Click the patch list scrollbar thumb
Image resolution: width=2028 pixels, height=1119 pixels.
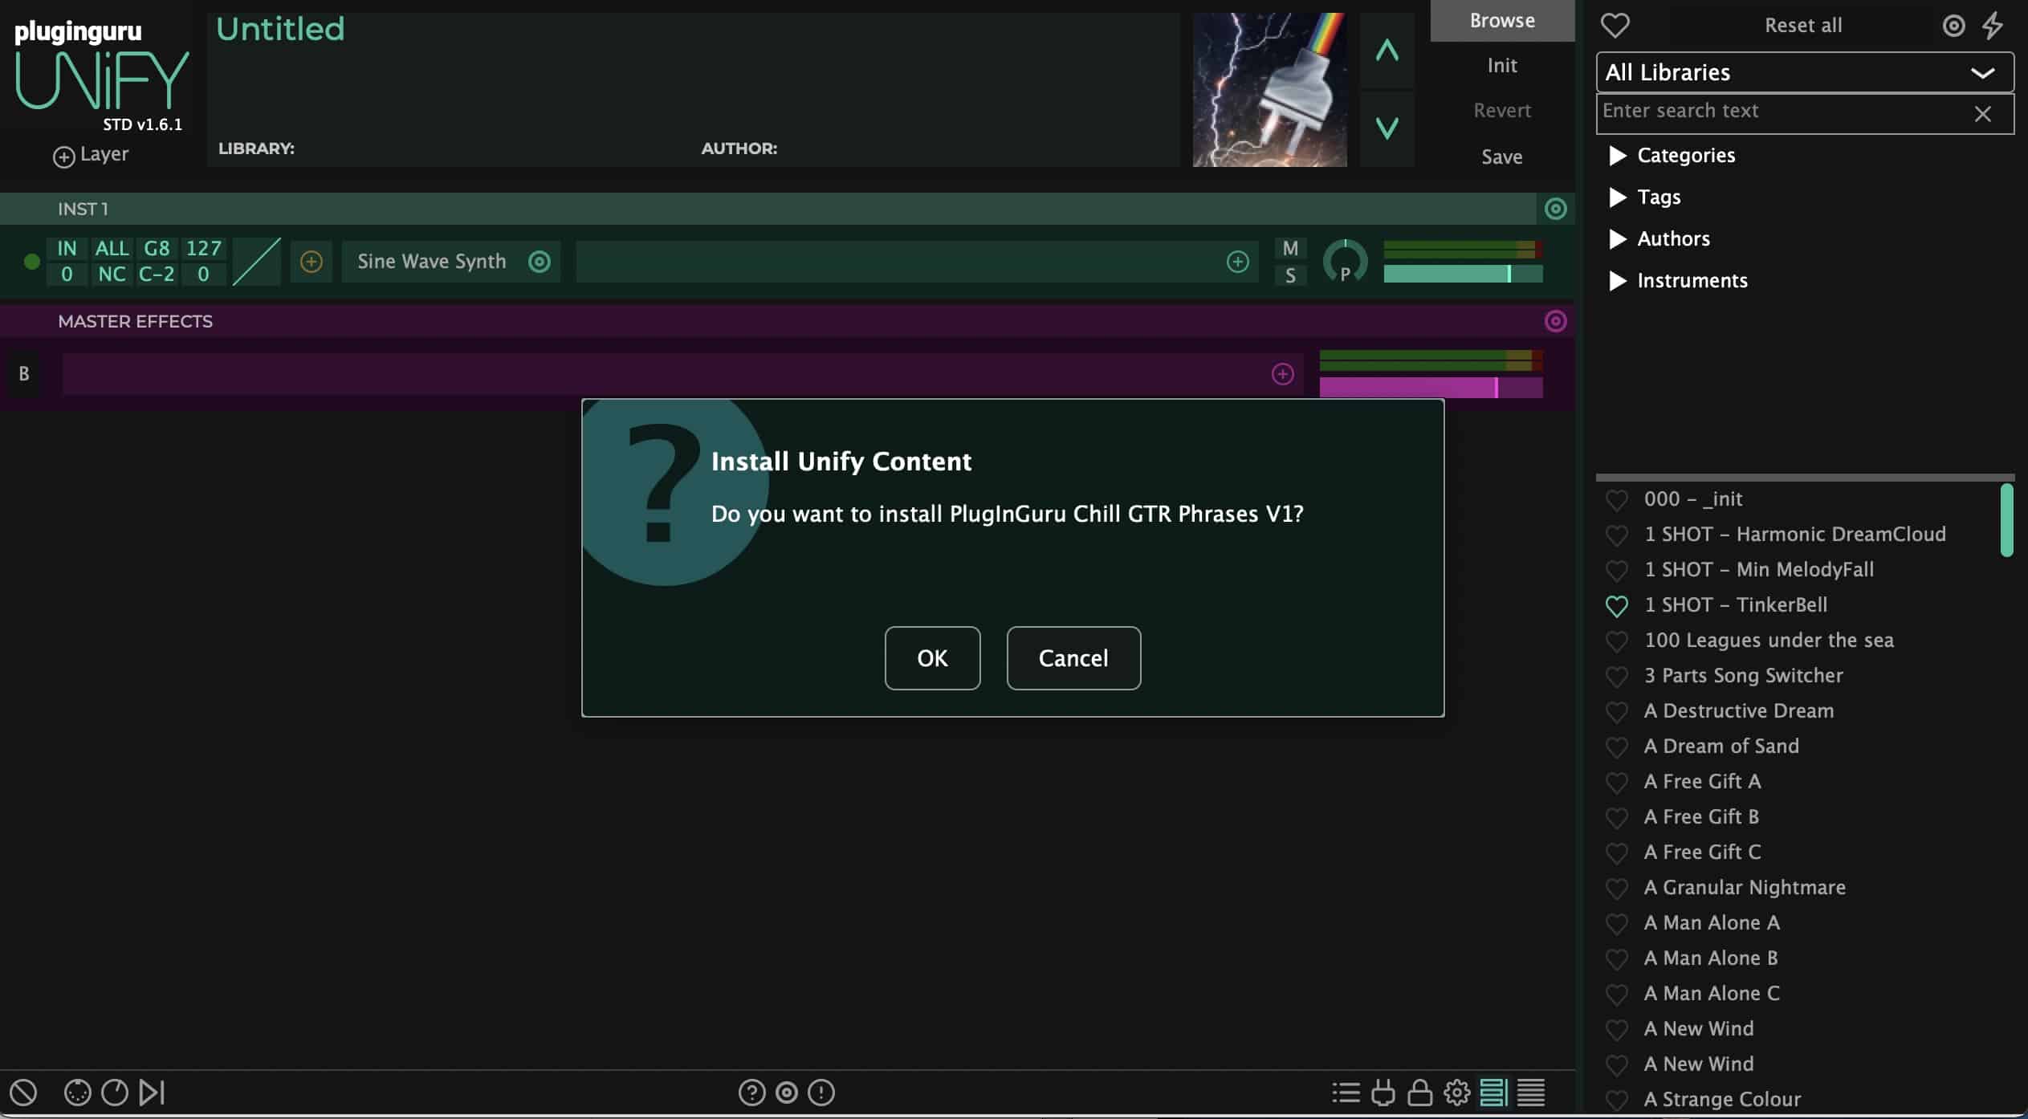2006,519
